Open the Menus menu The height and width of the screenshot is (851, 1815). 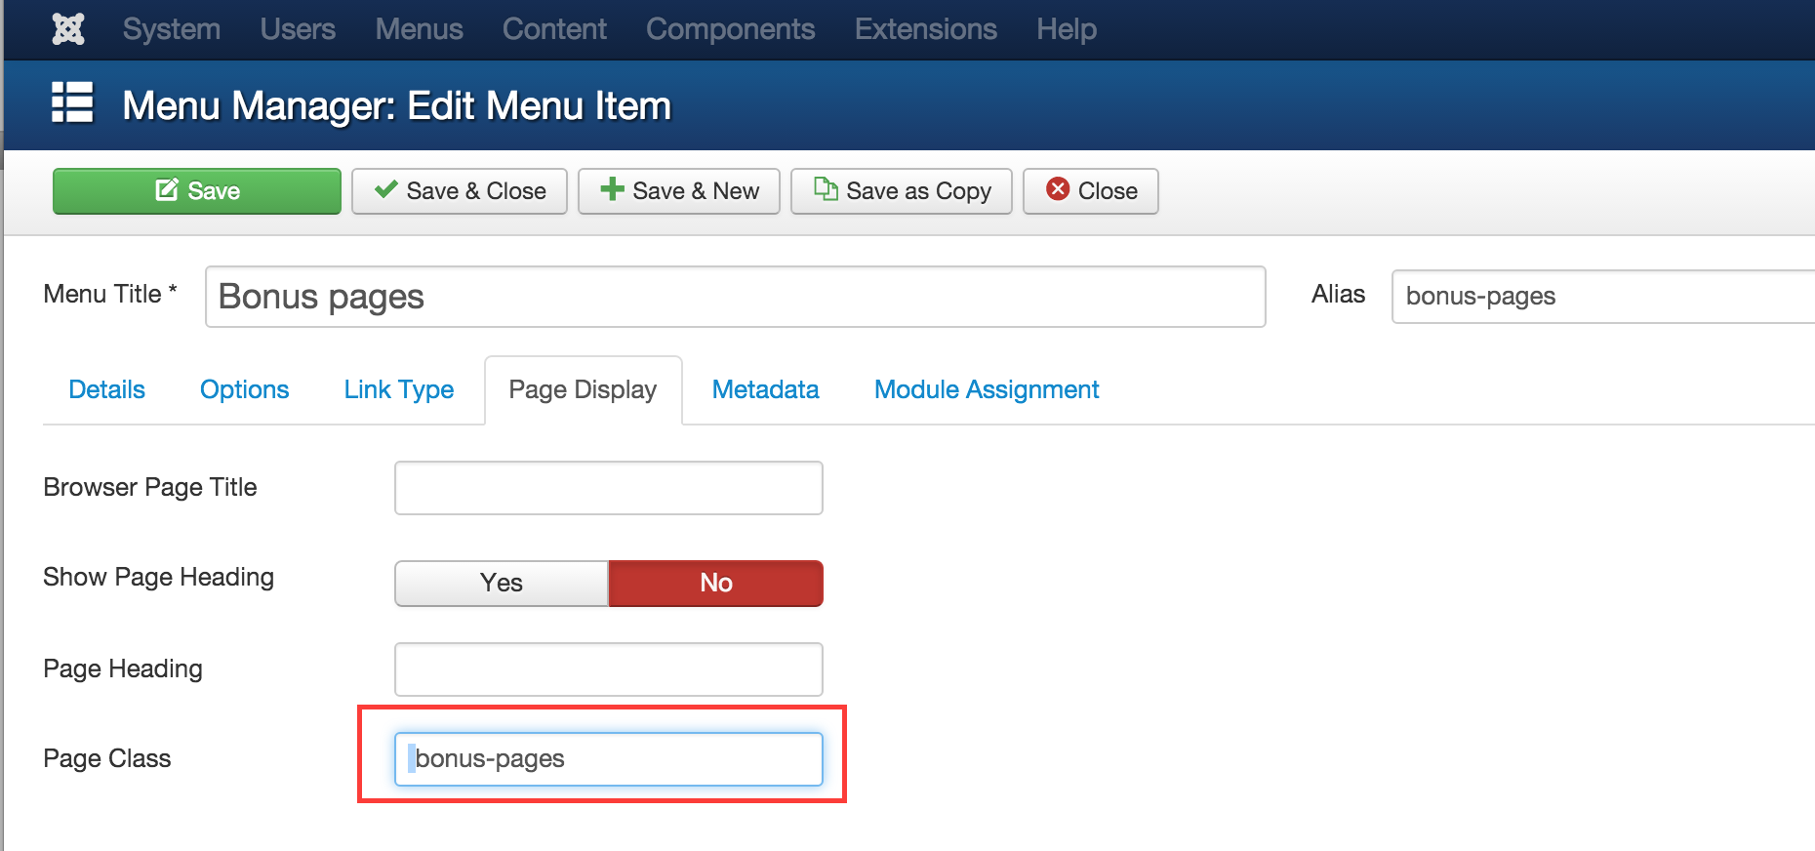(x=419, y=29)
